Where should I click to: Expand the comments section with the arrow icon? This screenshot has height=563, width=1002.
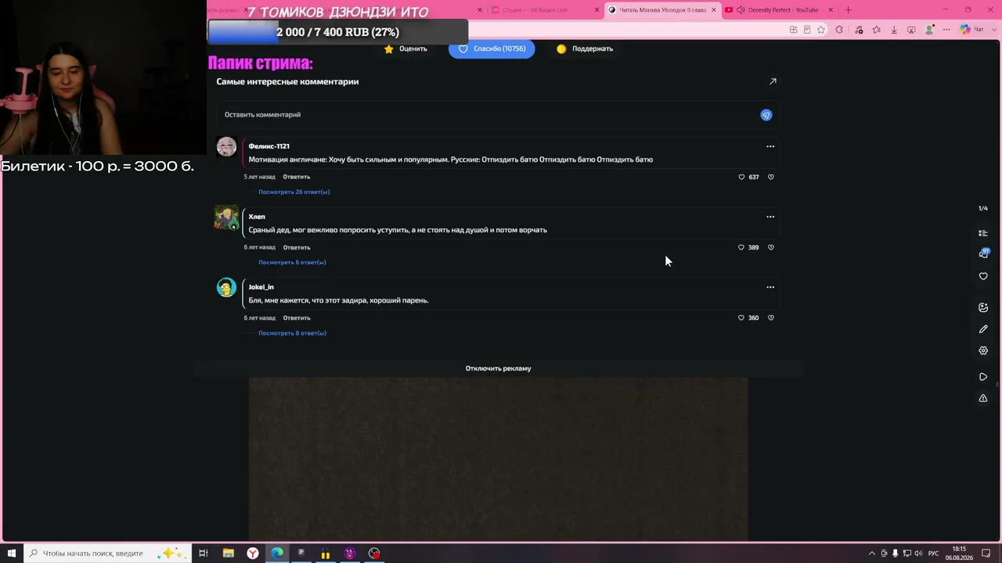click(x=773, y=81)
